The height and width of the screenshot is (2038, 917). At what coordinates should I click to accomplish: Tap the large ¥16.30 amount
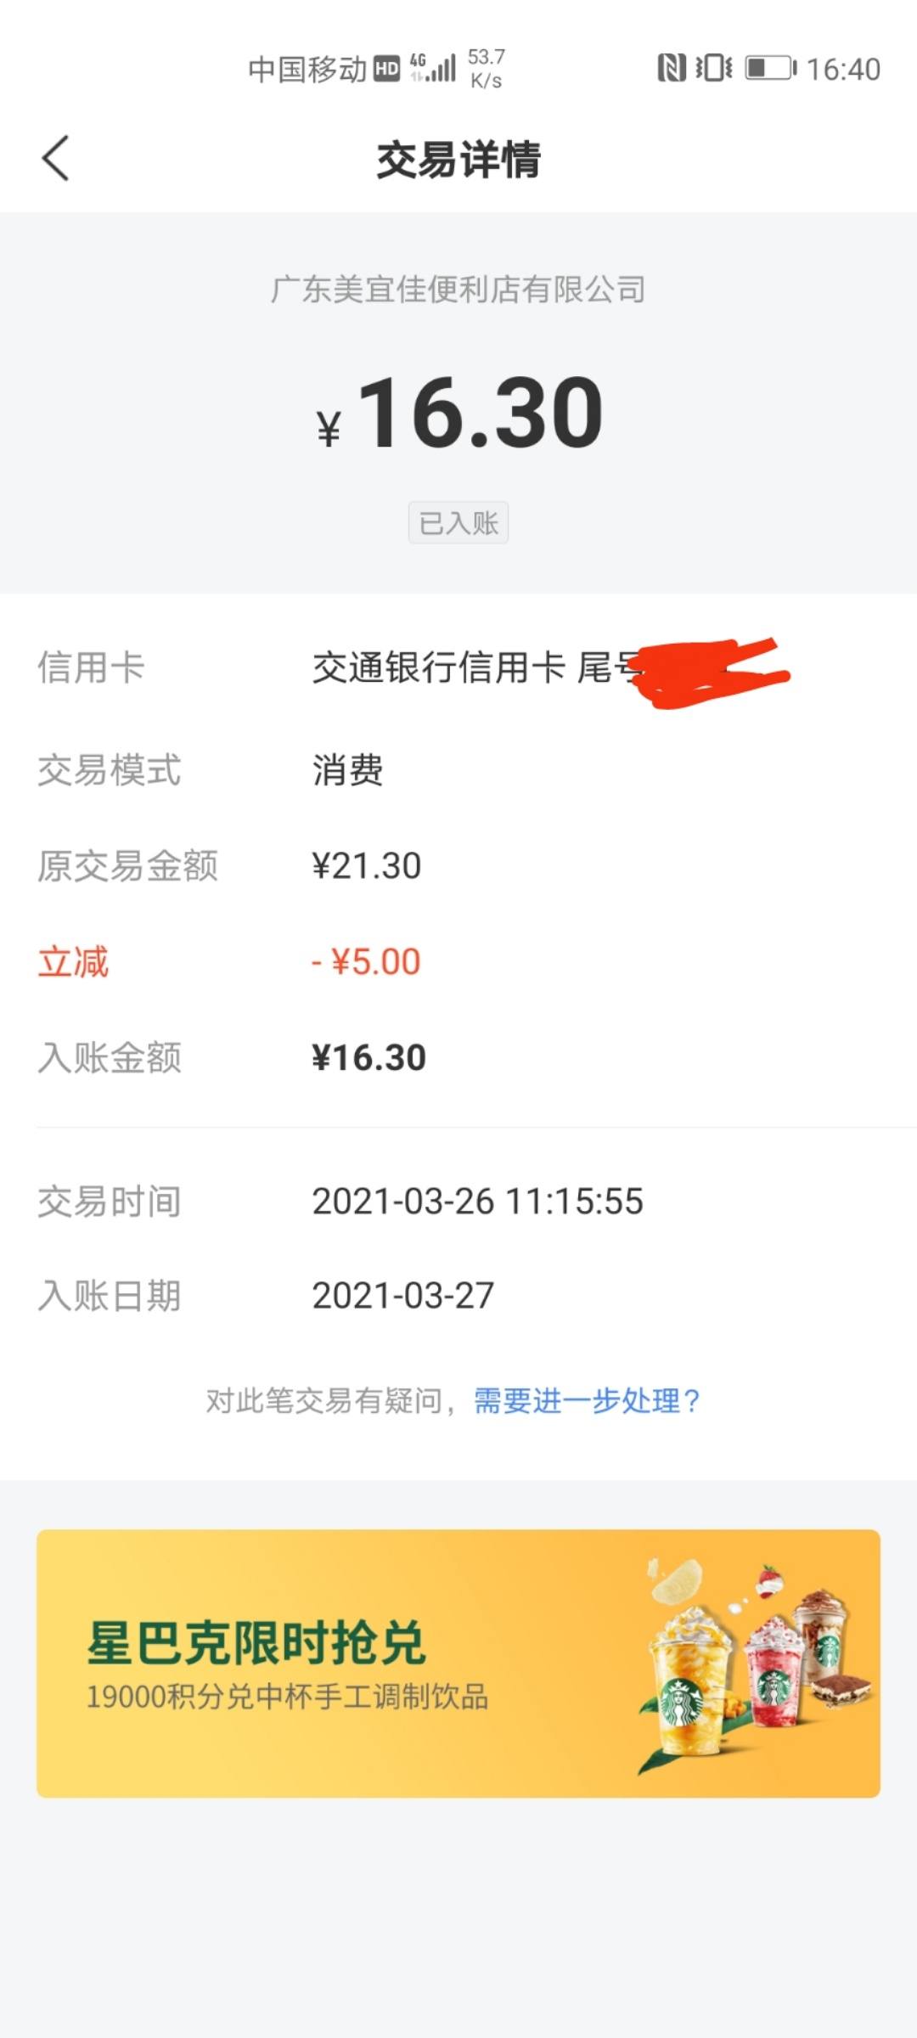pos(459,414)
